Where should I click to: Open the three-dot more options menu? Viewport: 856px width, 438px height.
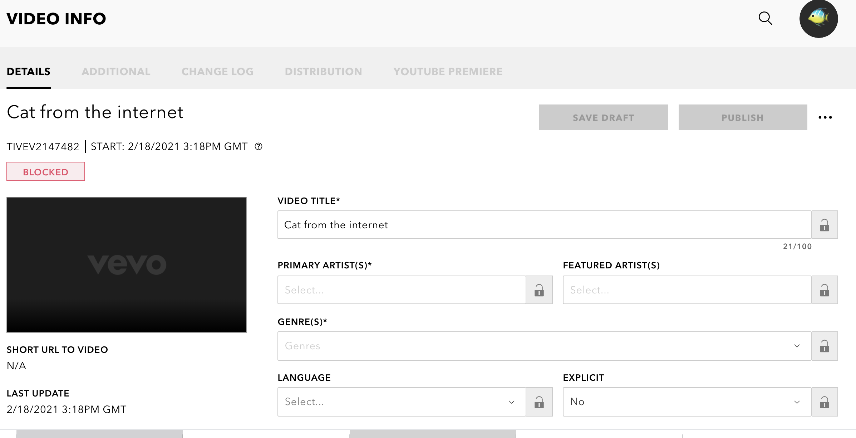[x=825, y=117]
